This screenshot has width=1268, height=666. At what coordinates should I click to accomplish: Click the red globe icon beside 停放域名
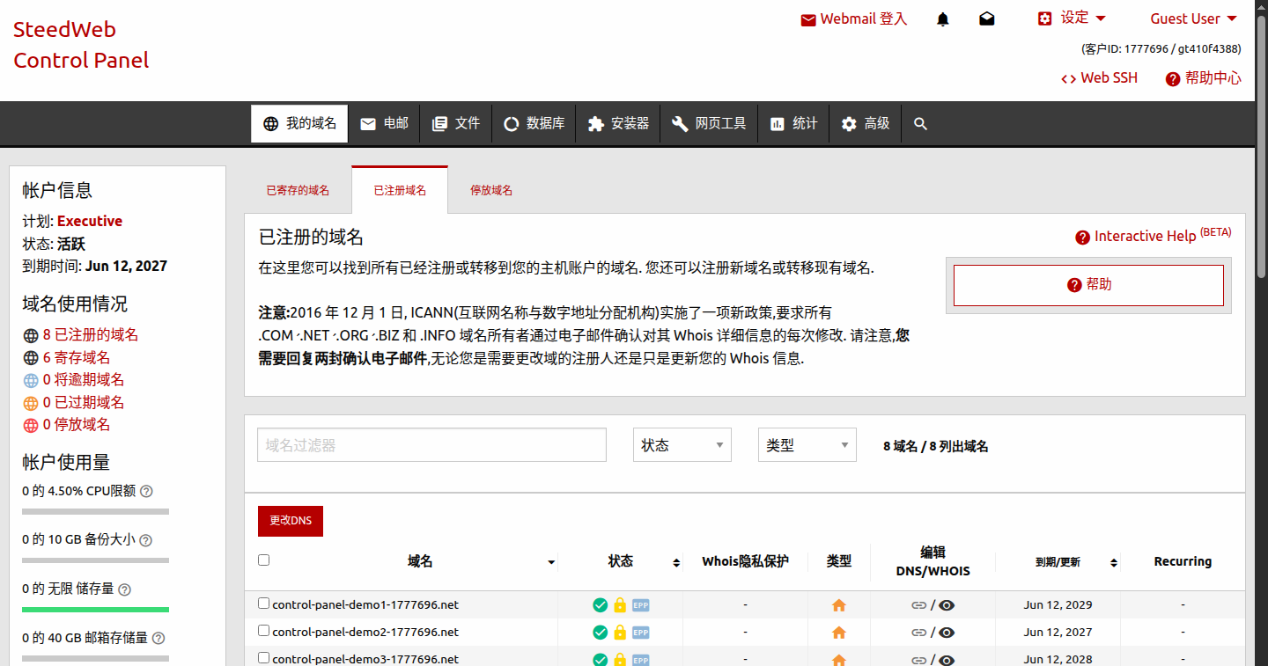31,425
